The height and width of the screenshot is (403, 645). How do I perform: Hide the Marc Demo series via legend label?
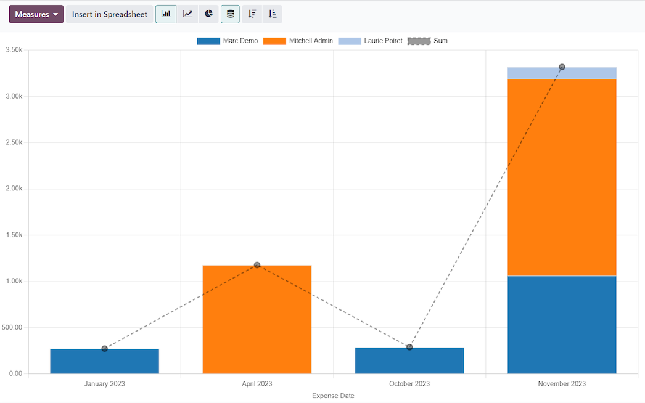point(240,41)
